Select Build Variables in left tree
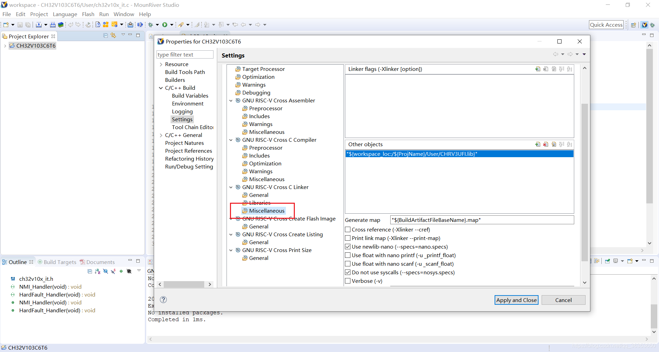659x352 pixels. tap(190, 96)
